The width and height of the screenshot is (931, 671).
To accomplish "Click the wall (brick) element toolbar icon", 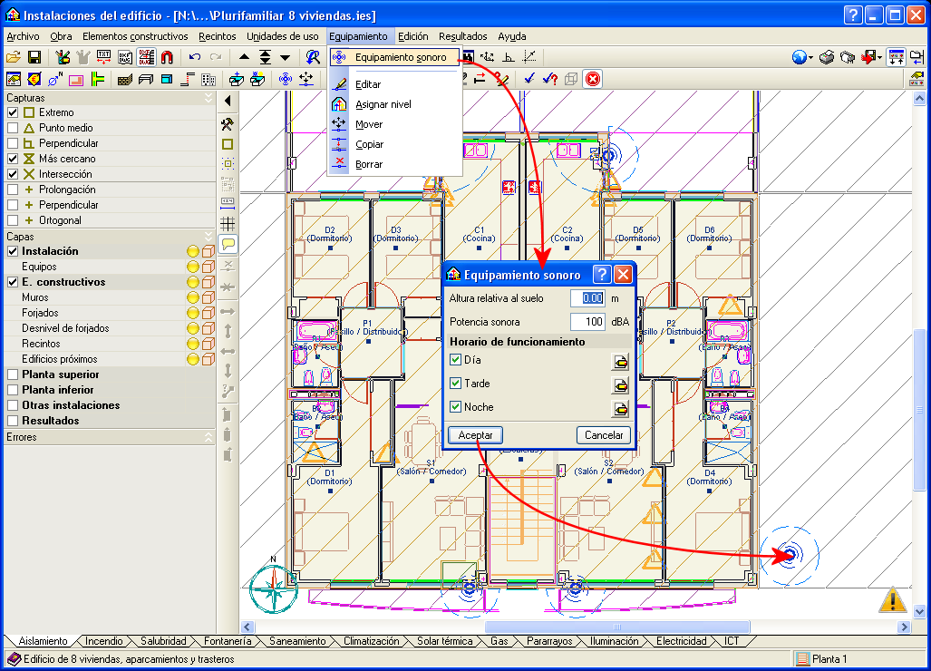I will point(125,79).
